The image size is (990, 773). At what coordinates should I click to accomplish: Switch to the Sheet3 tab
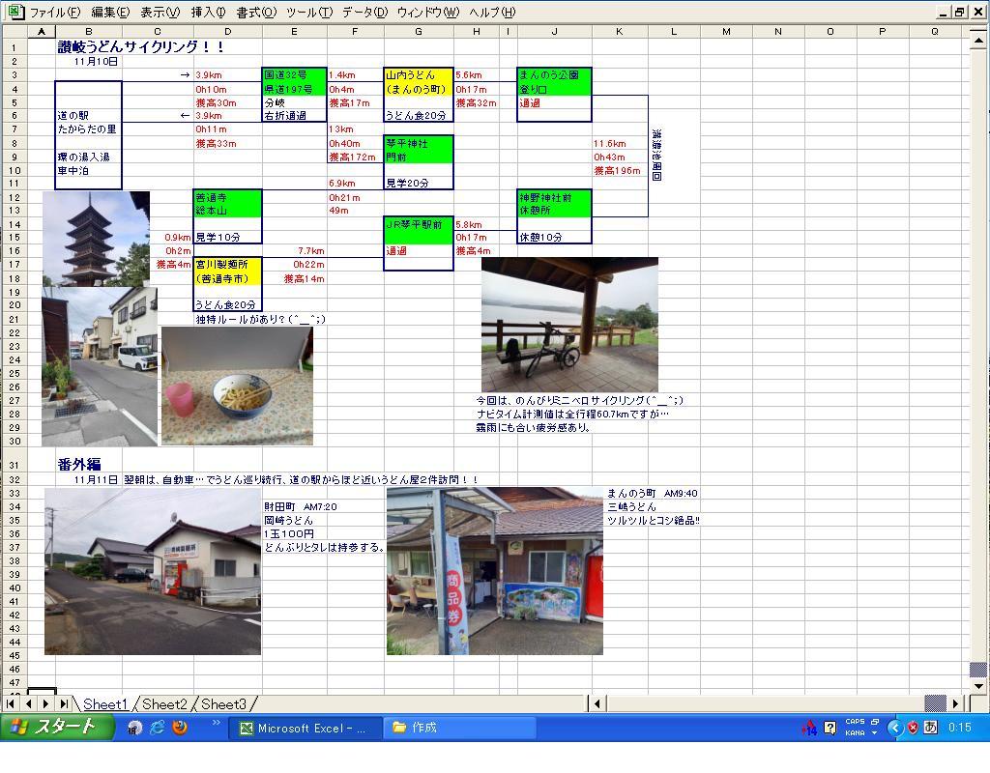[x=223, y=704]
